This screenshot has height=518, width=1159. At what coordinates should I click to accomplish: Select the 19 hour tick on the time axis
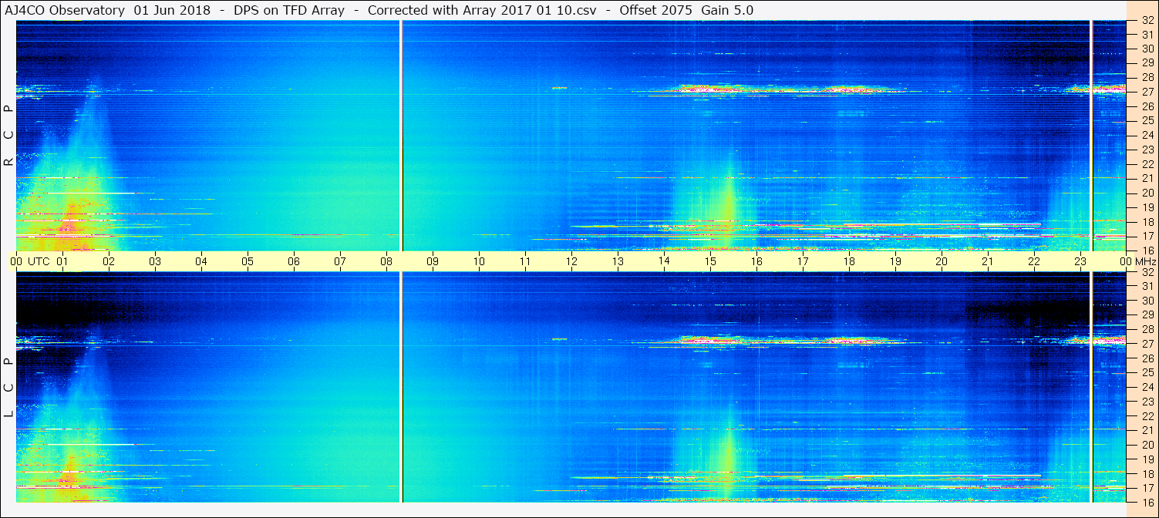pos(895,261)
